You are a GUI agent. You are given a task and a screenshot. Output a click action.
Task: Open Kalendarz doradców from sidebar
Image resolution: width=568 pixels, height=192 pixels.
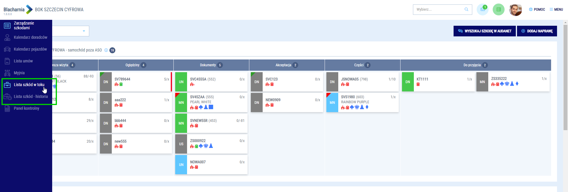point(30,38)
